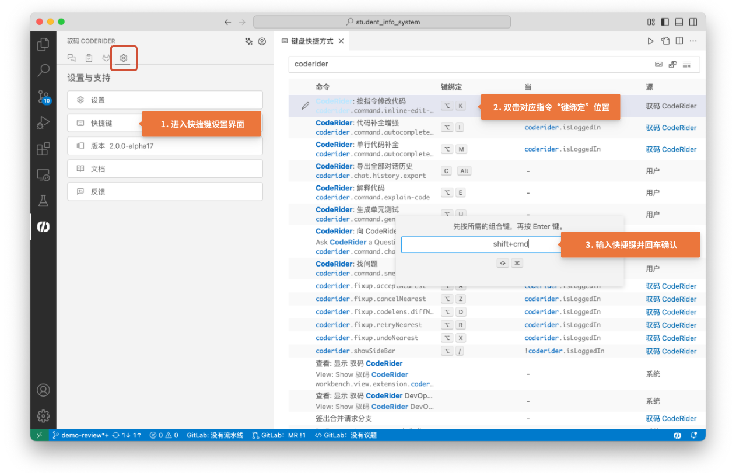Switch to CodeRider task clipboard tab icon
Screen dimensions: 736x473
89,58
